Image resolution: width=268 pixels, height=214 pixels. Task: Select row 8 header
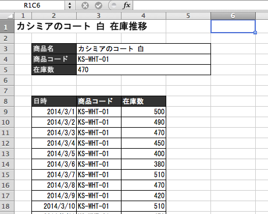[x=7, y=101]
